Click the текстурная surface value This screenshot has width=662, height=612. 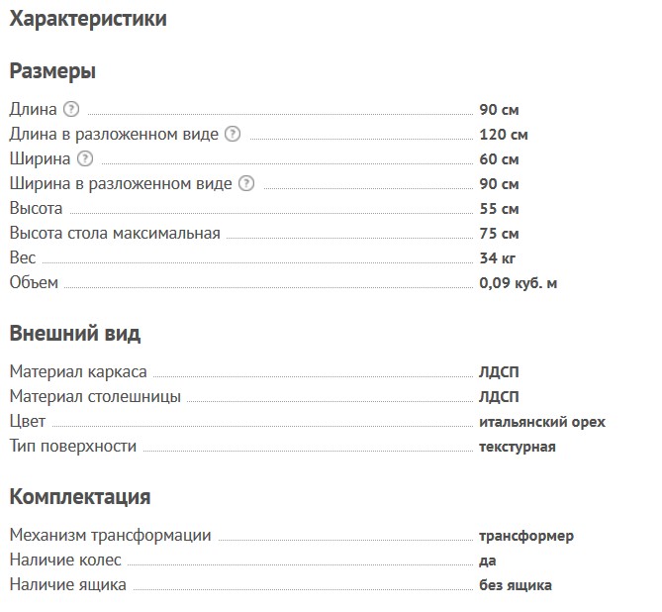[518, 447]
